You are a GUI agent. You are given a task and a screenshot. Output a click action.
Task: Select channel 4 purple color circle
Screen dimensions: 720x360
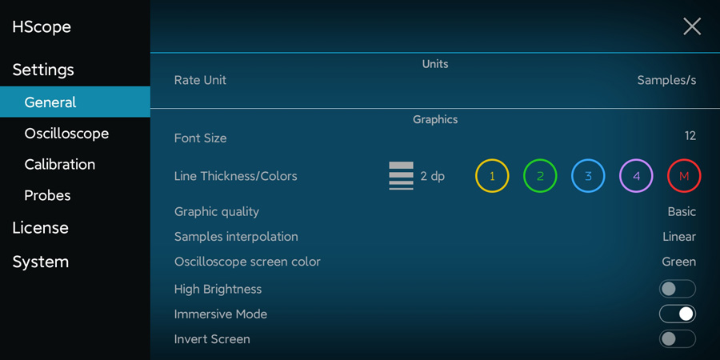tap(636, 176)
